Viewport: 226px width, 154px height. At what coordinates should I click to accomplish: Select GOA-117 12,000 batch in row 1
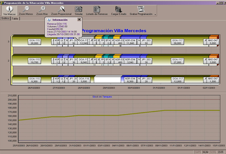[177, 80]
